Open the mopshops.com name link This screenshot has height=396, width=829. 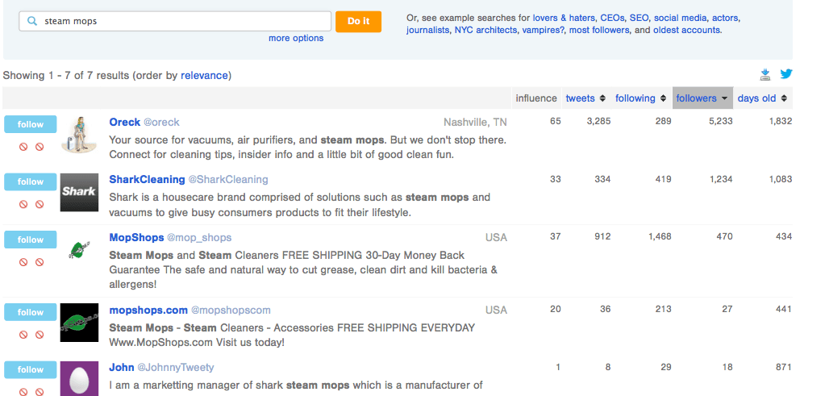pos(148,310)
